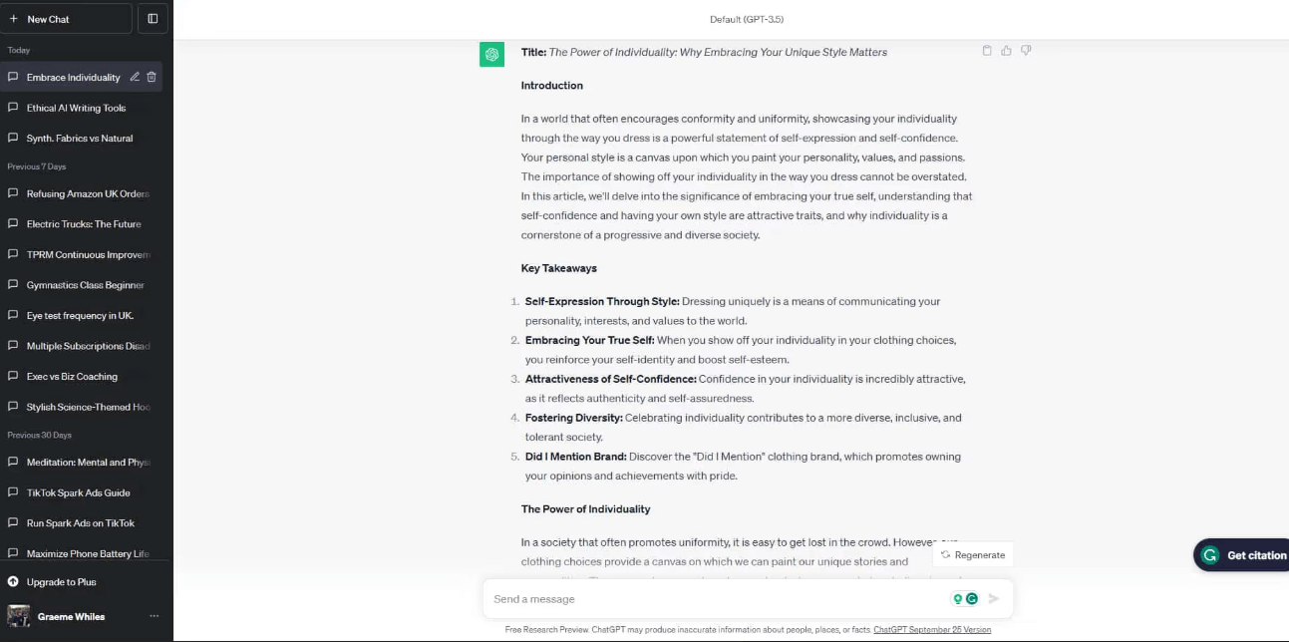Image resolution: width=1289 pixels, height=642 pixels.
Task: Open the ChatGPT September 25 Version link
Action: click(932, 630)
